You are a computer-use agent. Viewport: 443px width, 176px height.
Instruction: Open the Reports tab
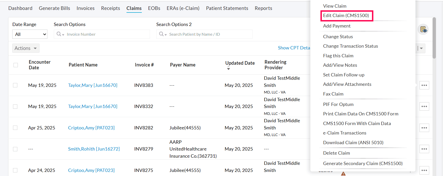click(263, 8)
